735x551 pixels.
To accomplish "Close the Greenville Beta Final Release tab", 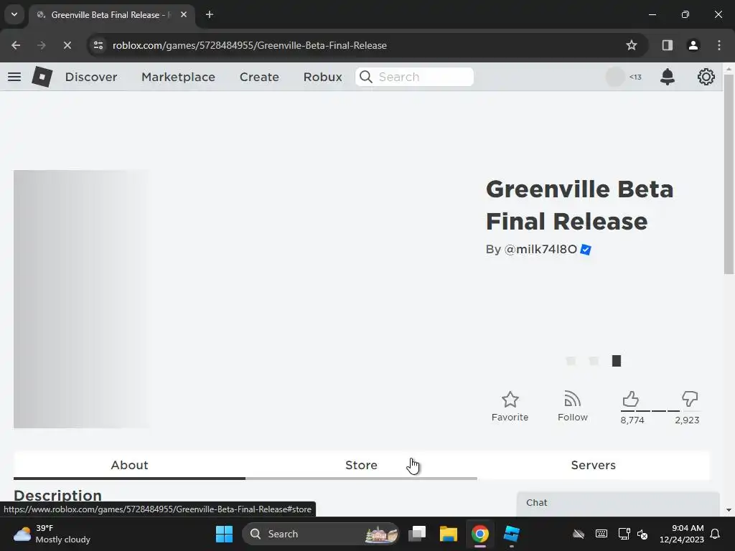I will 184,14.
